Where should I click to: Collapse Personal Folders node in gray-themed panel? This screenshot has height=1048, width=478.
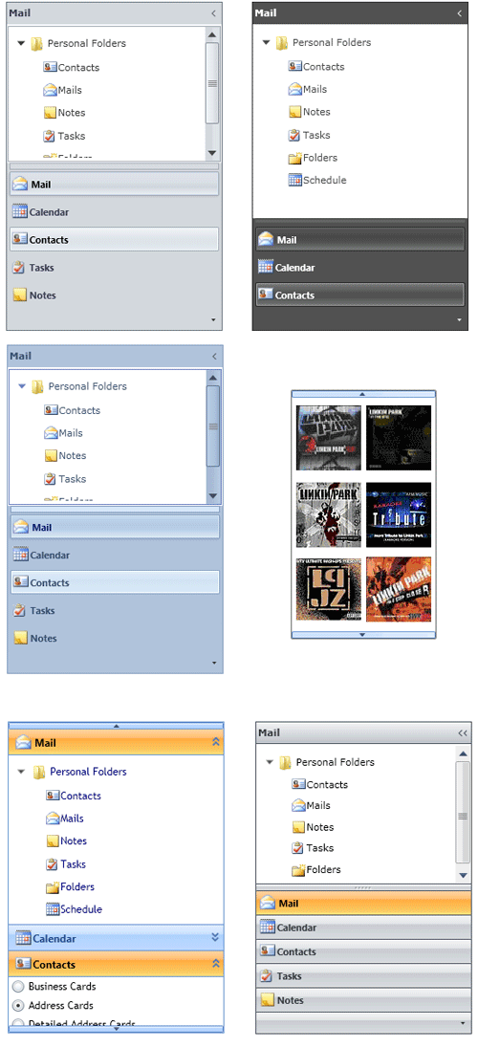click(21, 43)
